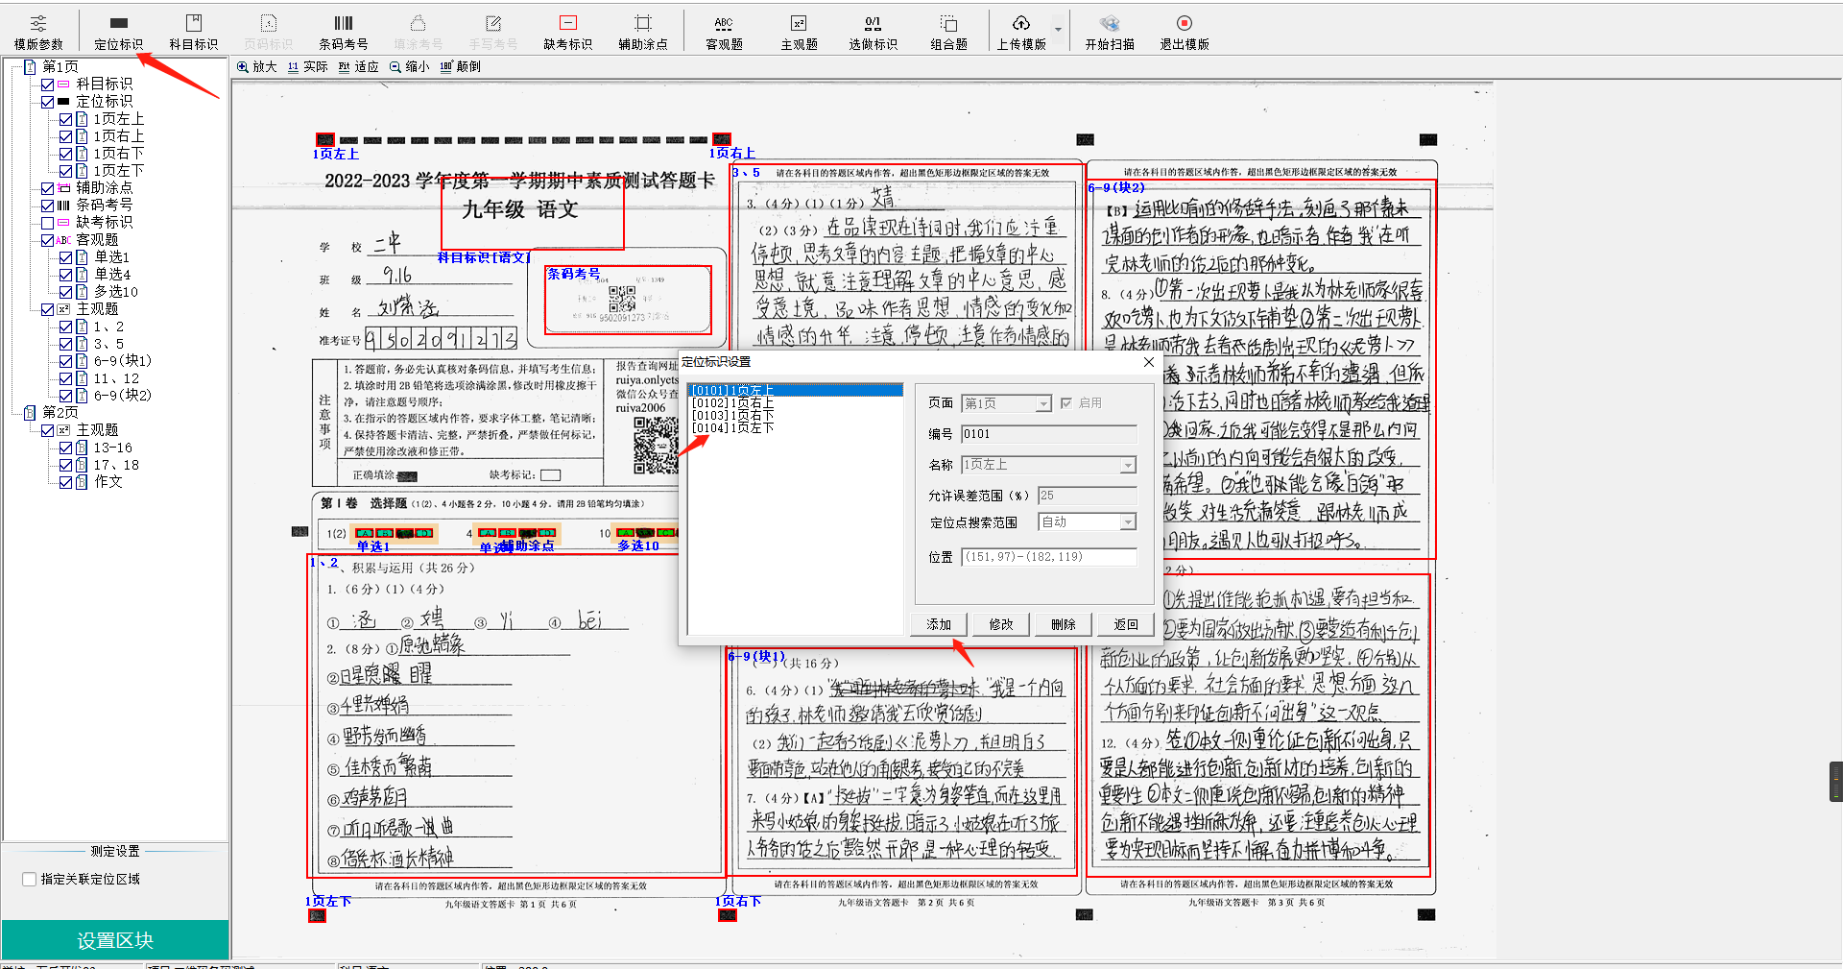Uncheck the 多选10 tree checkbox
1843x969 pixels.
click(65, 292)
